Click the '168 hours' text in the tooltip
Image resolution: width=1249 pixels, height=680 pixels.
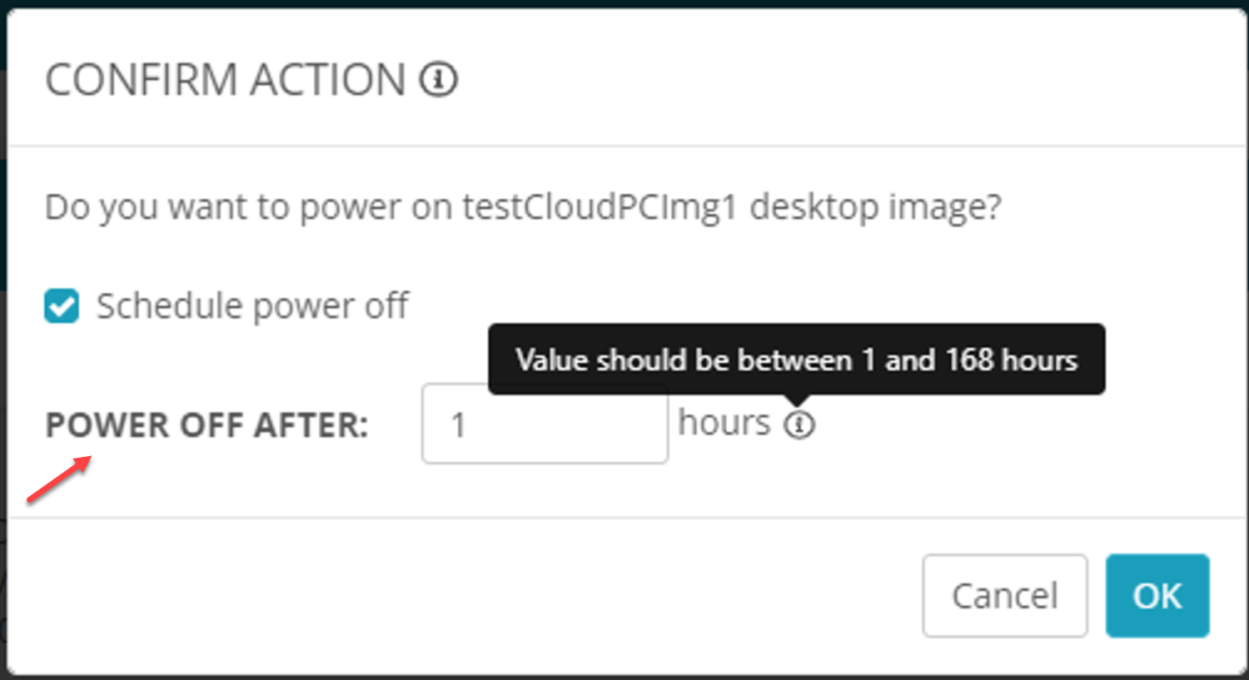[1011, 360]
